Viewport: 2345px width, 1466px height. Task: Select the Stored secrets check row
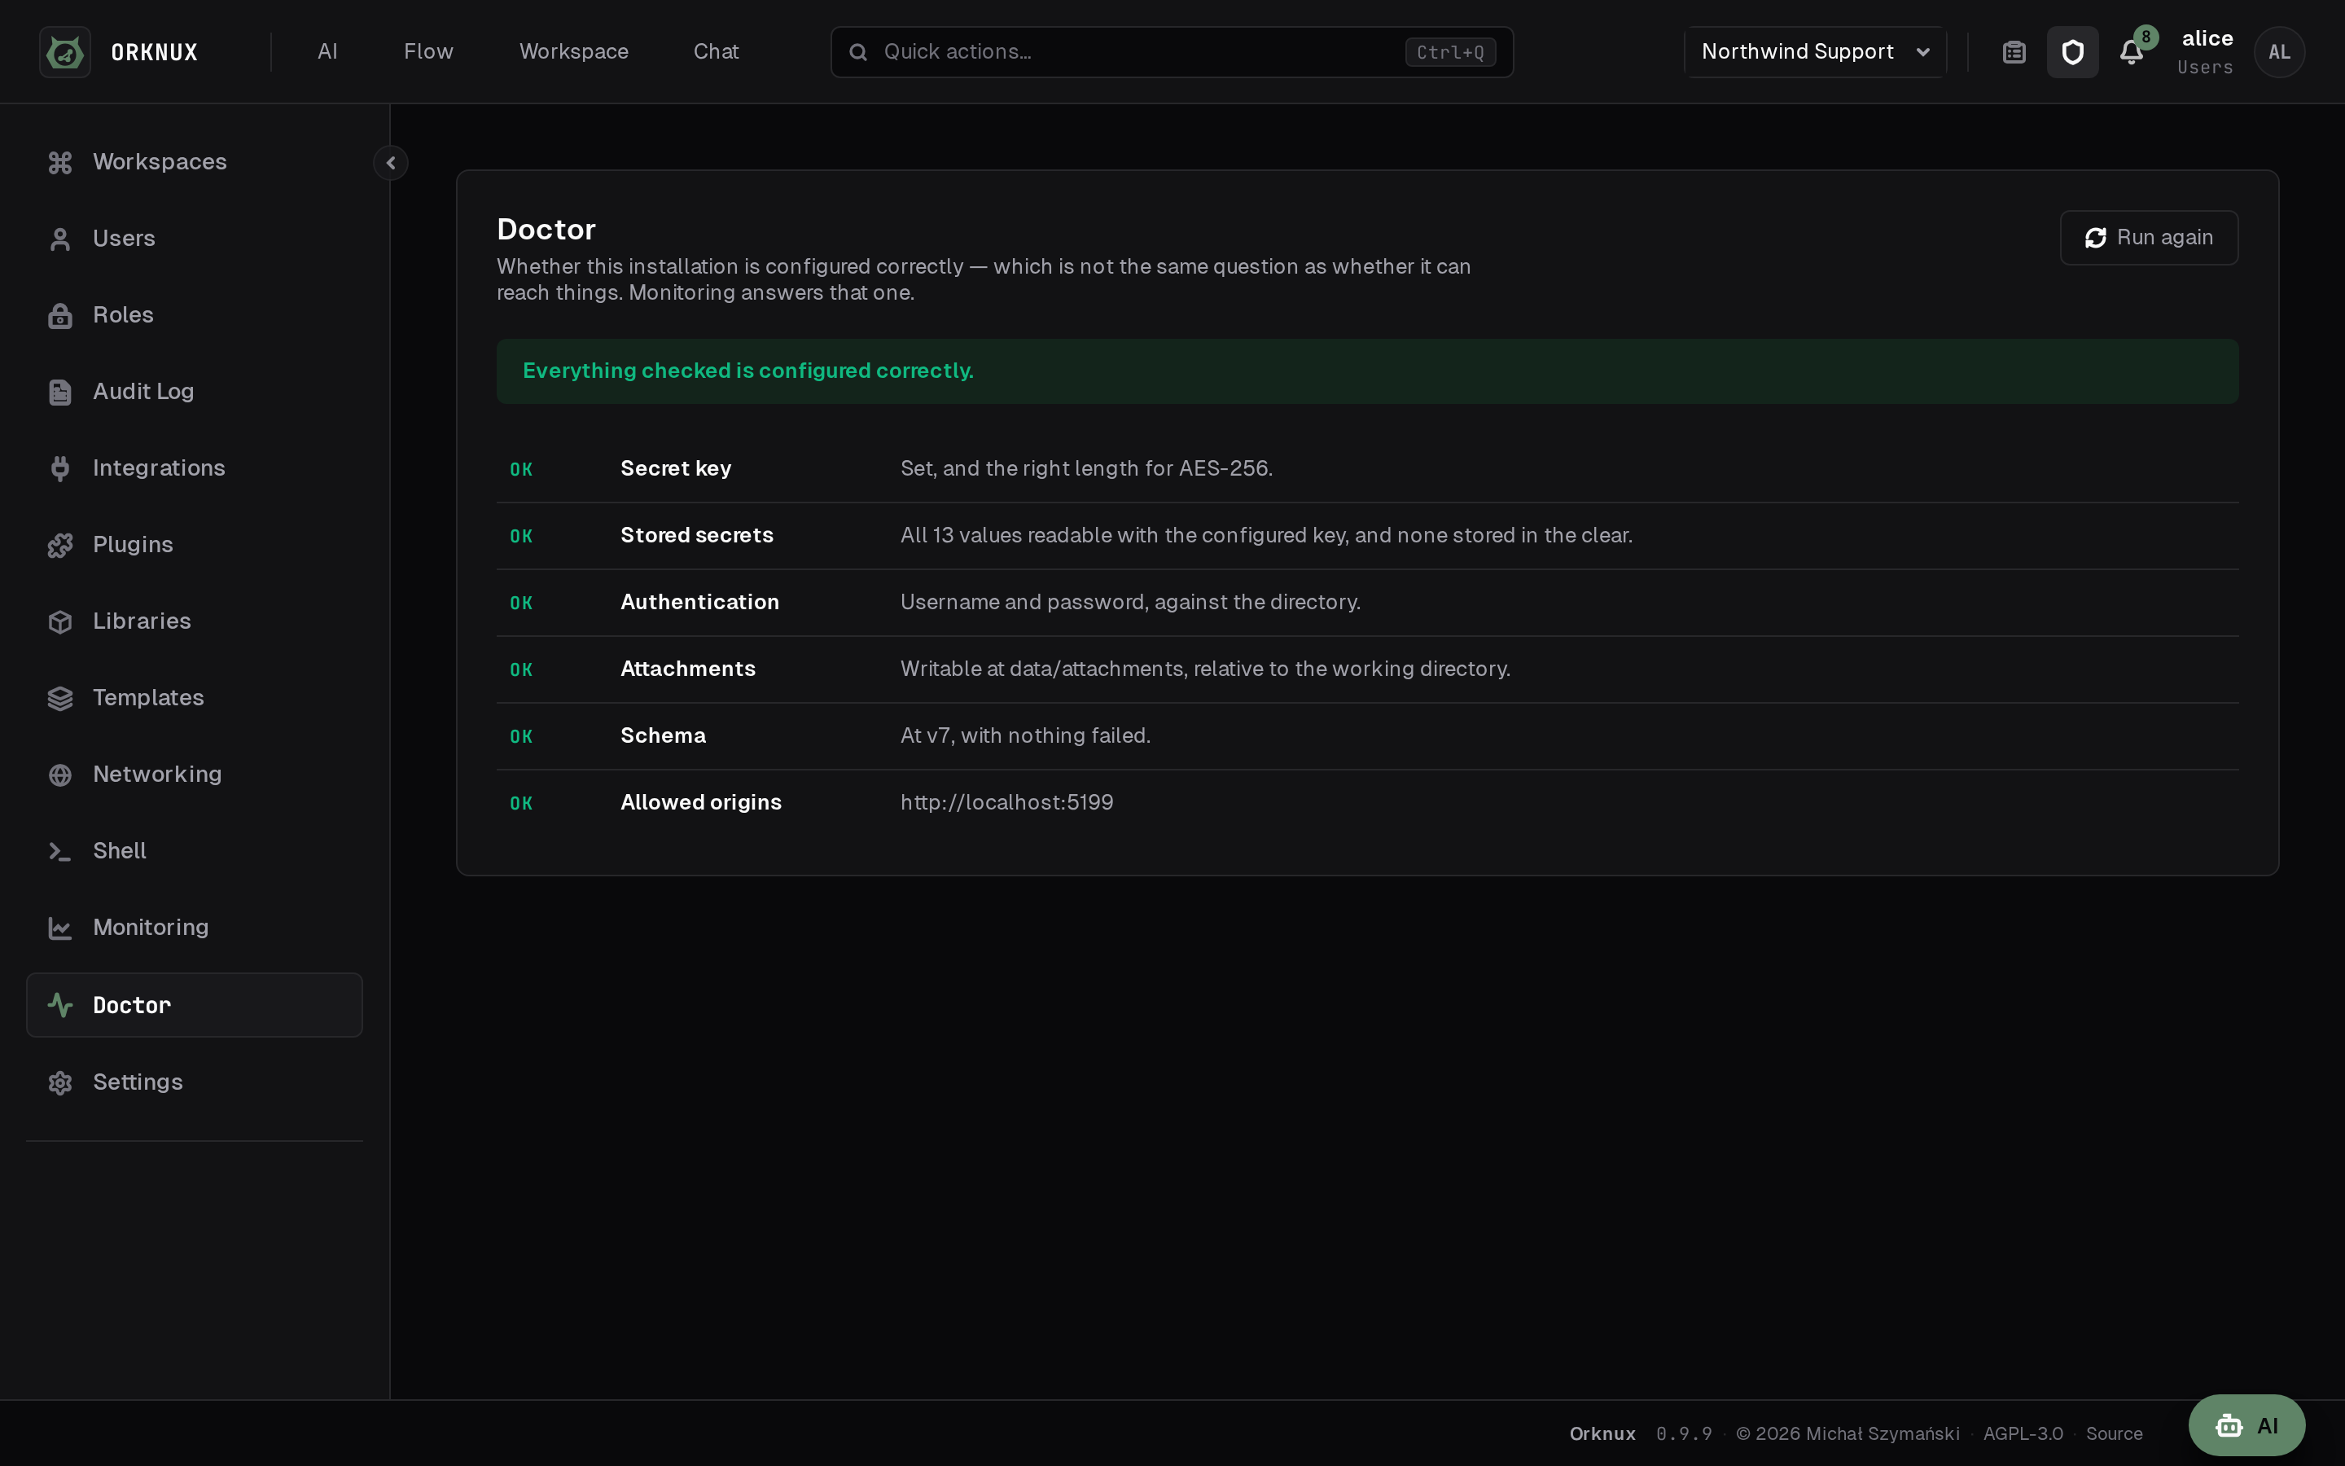pyautogui.click(x=1367, y=536)
